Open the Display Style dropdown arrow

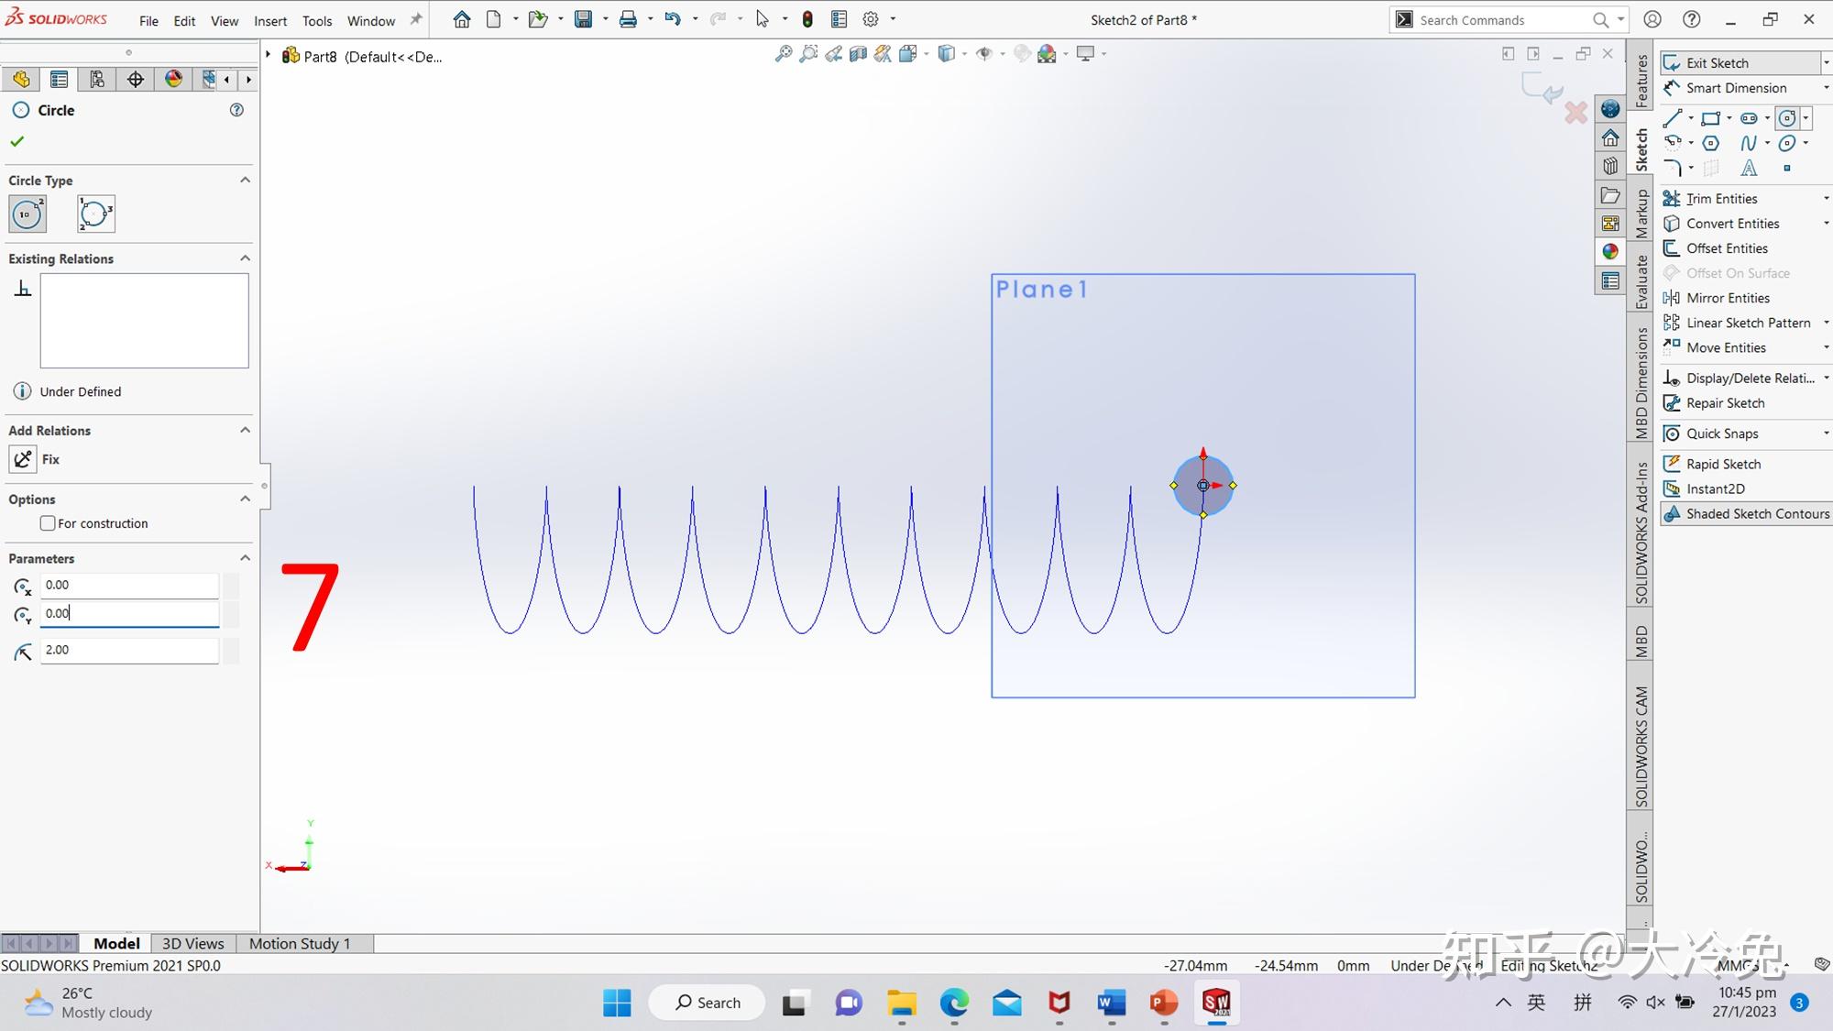pos(964,54)
